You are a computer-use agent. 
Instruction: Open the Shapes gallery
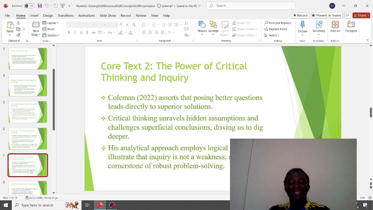(x=202, y=29)
